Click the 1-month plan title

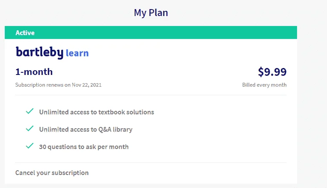click(34, 72)
